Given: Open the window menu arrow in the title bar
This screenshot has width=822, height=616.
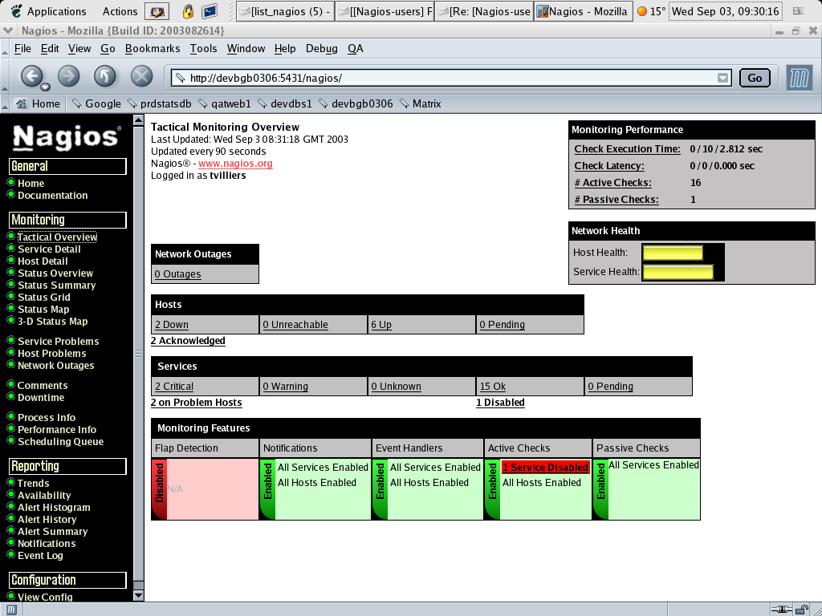Looking at the screenshot, I should (x=8, y=31).
